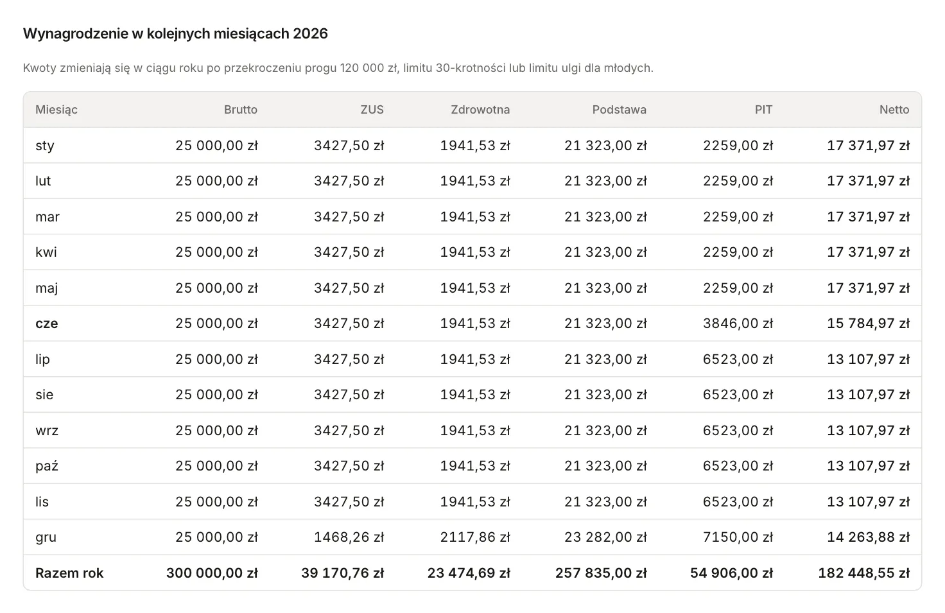Click the yearly Netto total '182 448,55 zł'
This screenshot has height=613, width=945.
pyautogui.click(x=864, y=573)
